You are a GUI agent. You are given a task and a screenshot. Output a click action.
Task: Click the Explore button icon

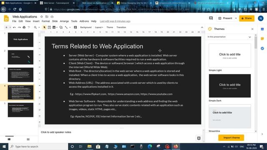coord(199,138)
